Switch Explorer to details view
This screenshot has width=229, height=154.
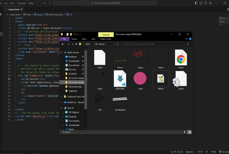pyautogui.click(x=185, y=132)
